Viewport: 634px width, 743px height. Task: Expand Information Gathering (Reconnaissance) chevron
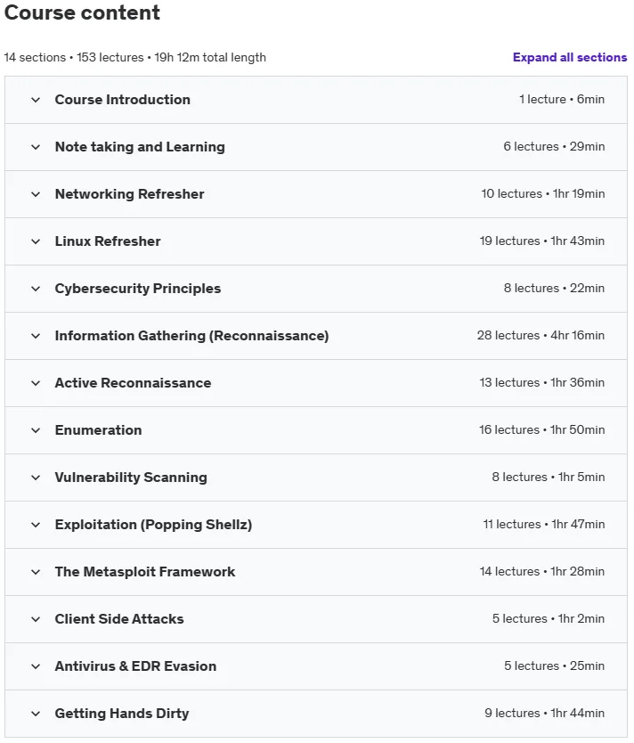tap(36, 336)
